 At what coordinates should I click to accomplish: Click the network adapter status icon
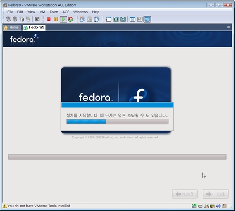212,206
